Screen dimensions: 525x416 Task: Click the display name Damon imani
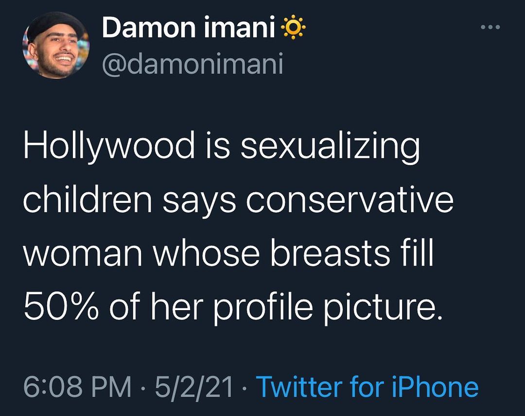pyautogui.click(x=187, y=30)
